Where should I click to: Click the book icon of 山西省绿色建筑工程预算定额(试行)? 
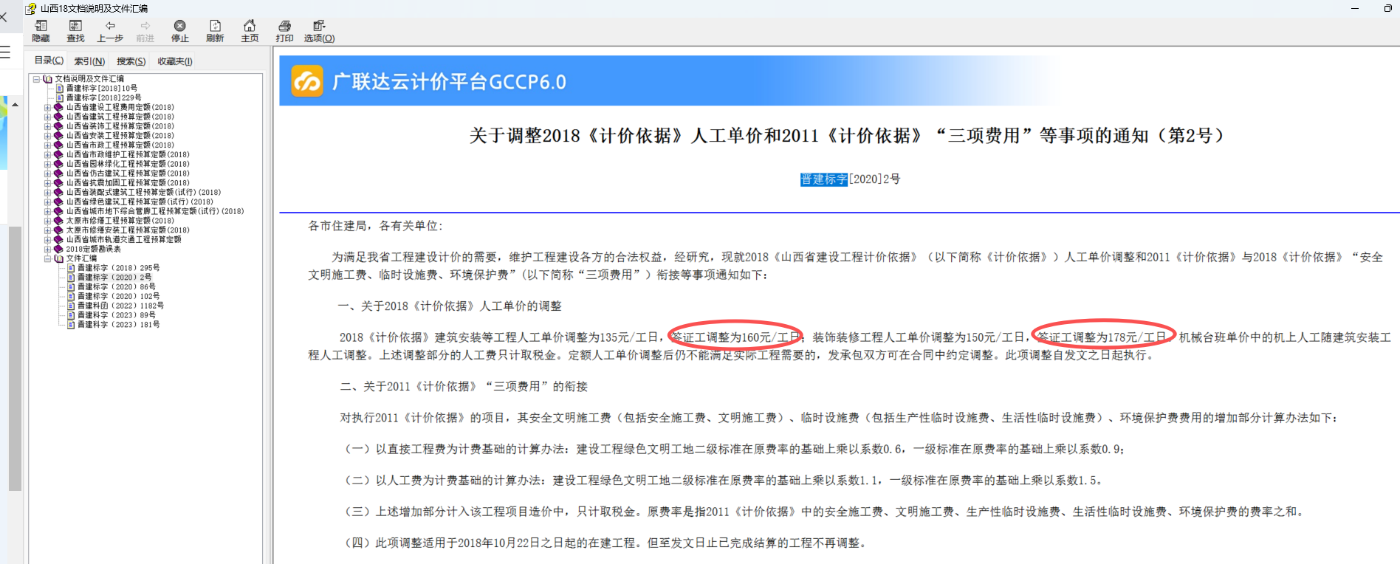[x=58, y=202]
